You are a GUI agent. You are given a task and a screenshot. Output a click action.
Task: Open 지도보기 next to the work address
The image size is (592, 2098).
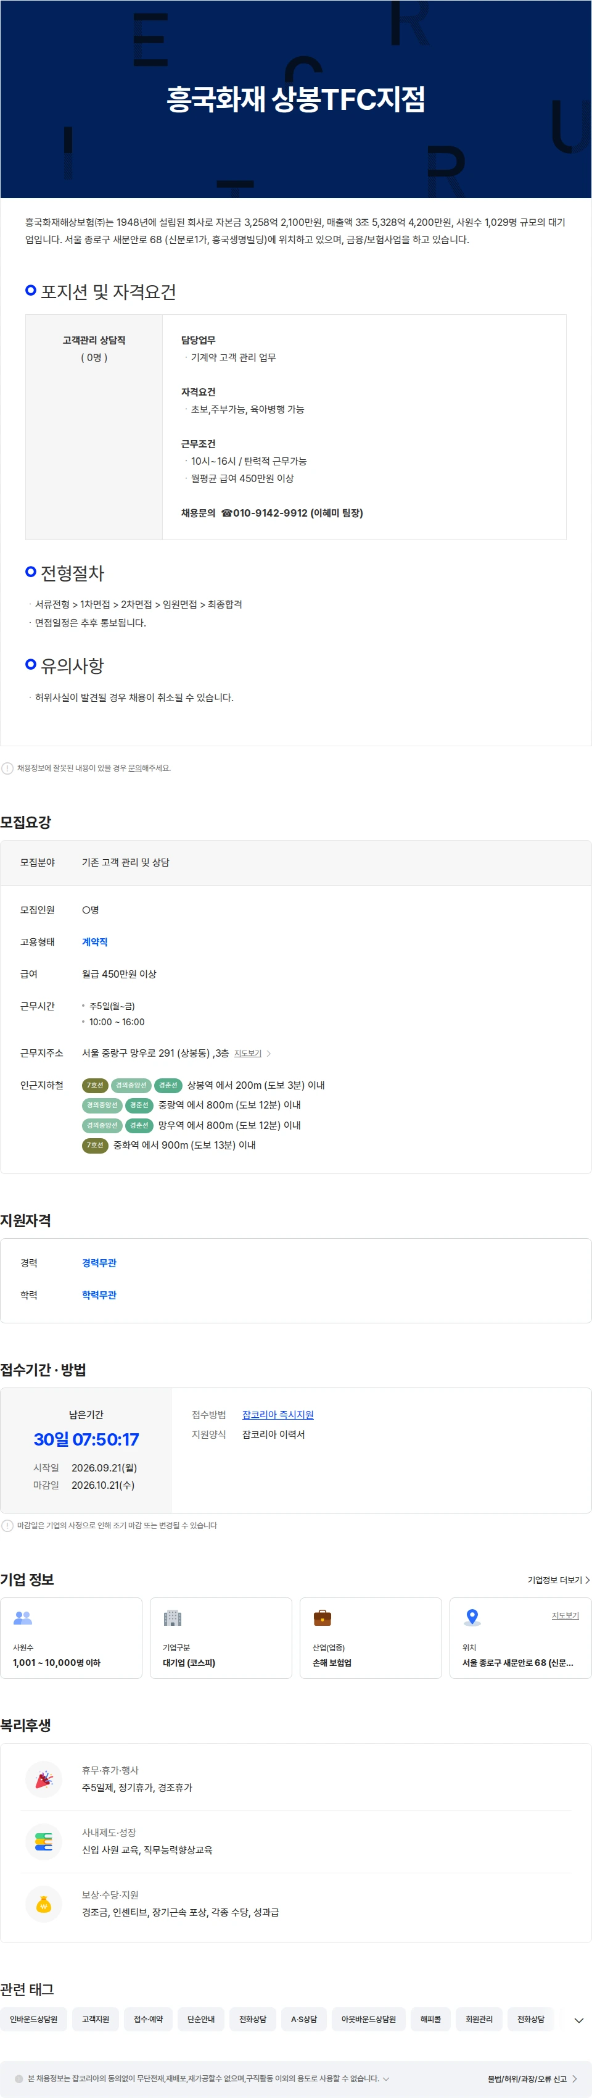[252, 1053]
